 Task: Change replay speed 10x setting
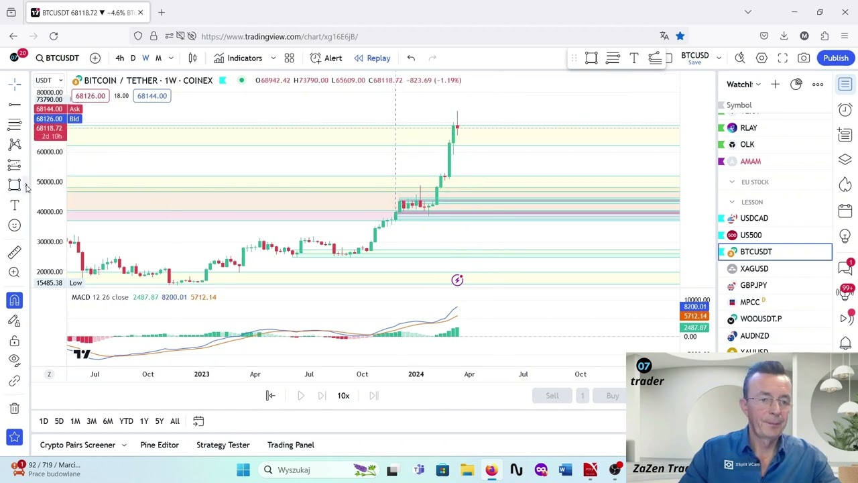[x=343, y=396]
